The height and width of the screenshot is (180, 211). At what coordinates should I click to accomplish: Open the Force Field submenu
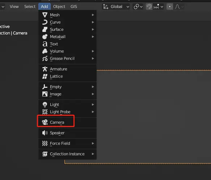(68, 143)
